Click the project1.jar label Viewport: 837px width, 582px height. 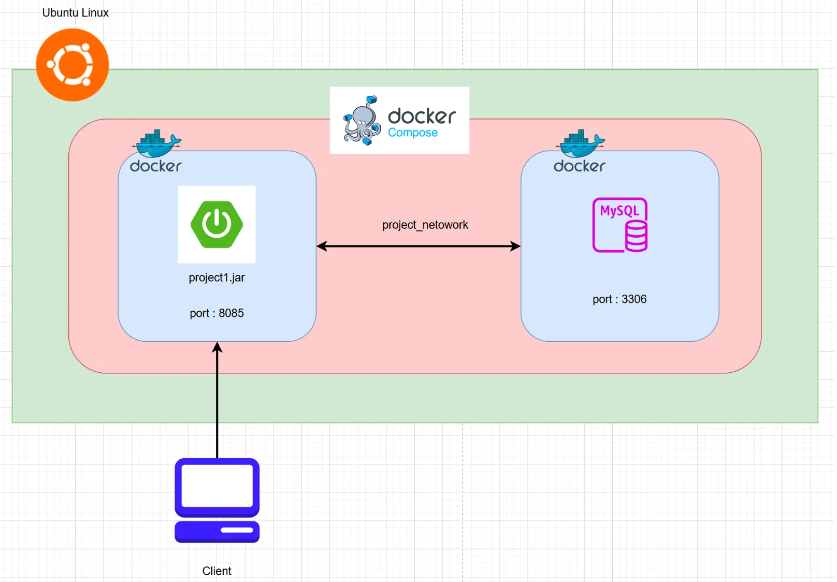[217, 278]
